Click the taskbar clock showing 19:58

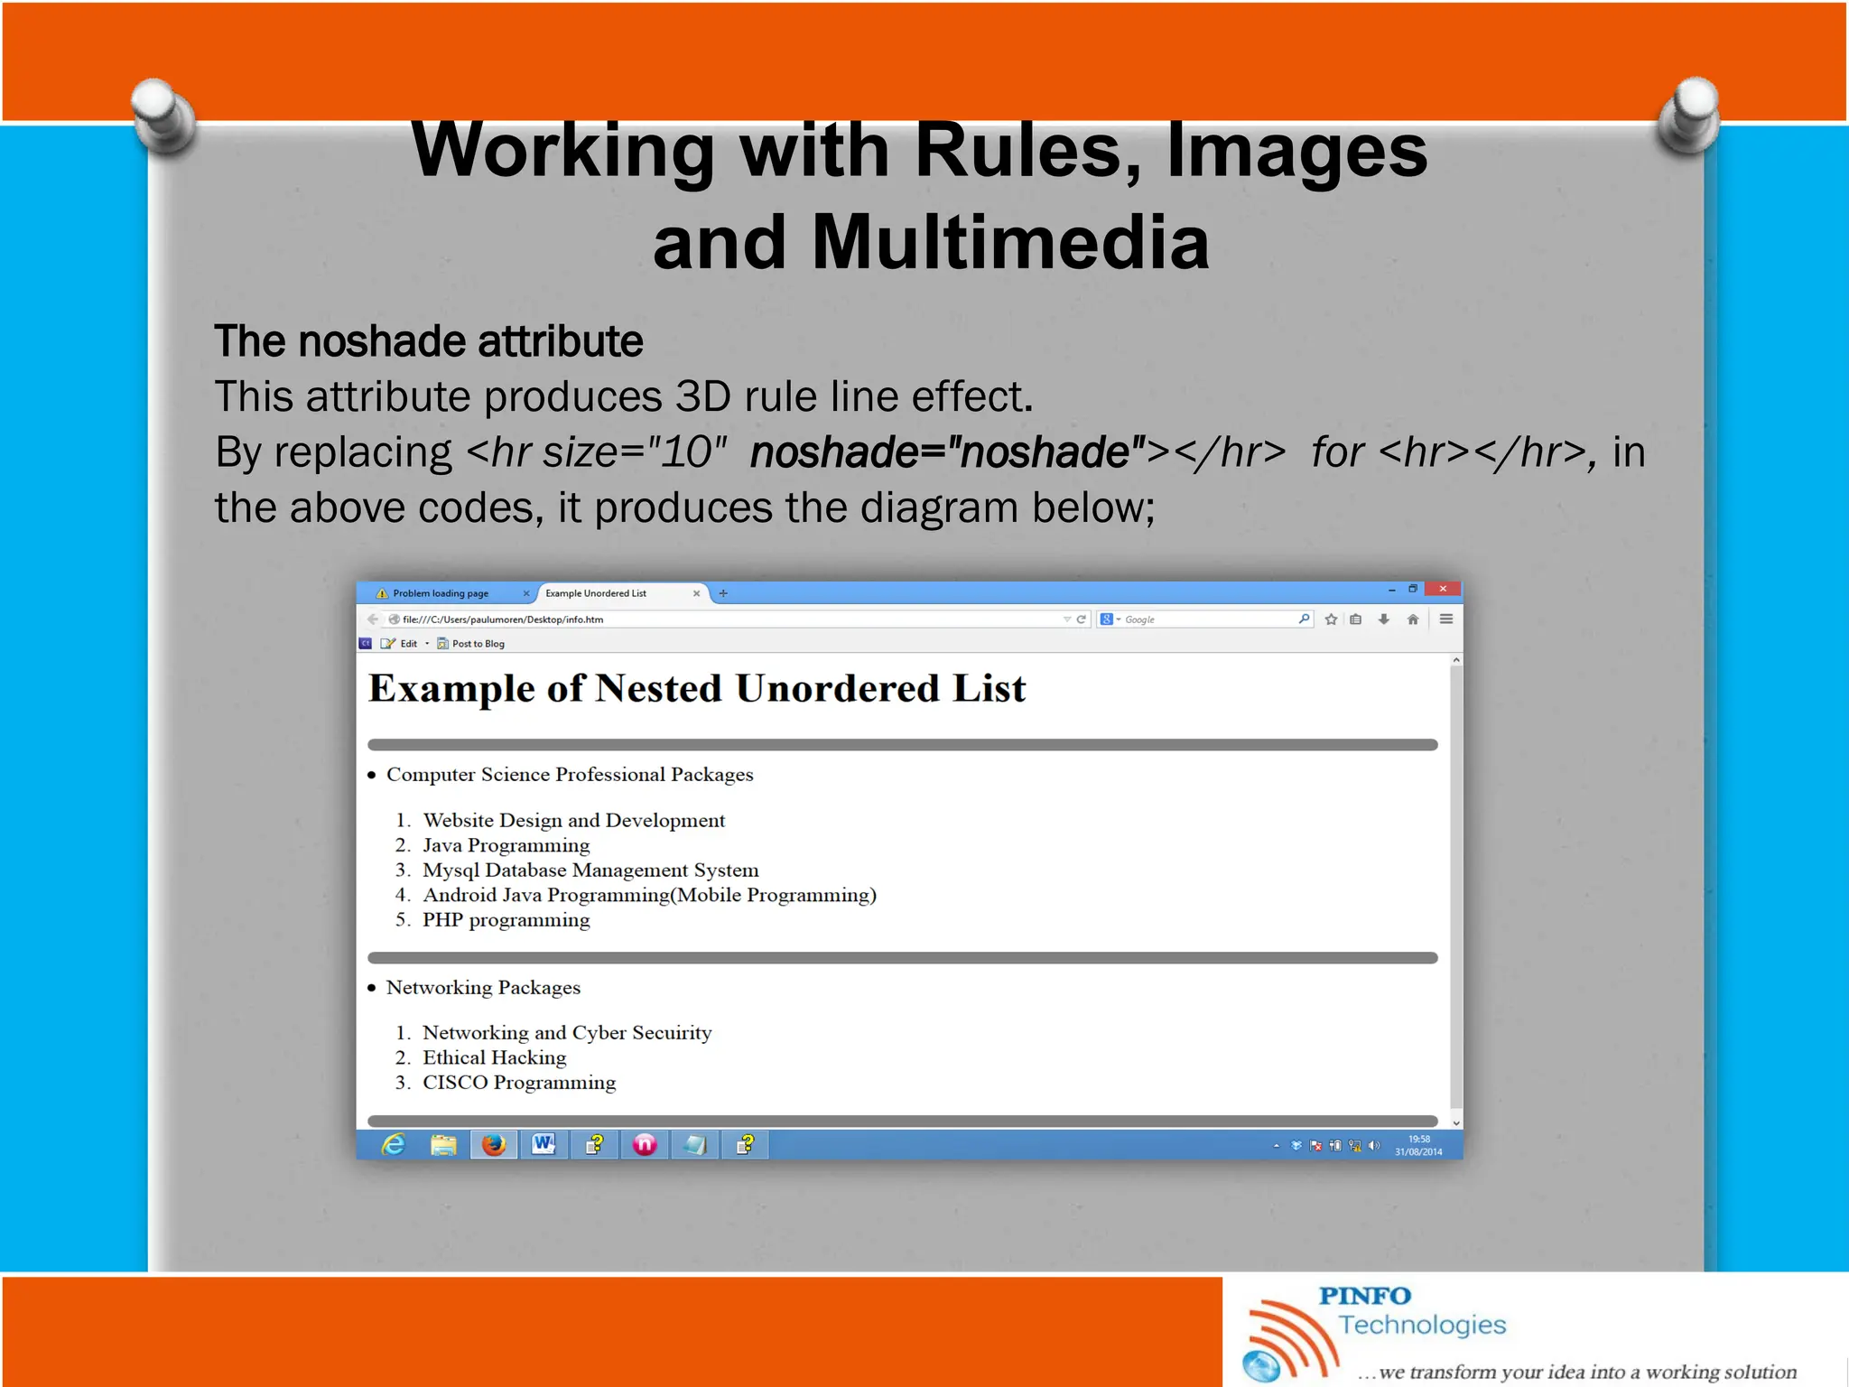tap(1418, 1146)
